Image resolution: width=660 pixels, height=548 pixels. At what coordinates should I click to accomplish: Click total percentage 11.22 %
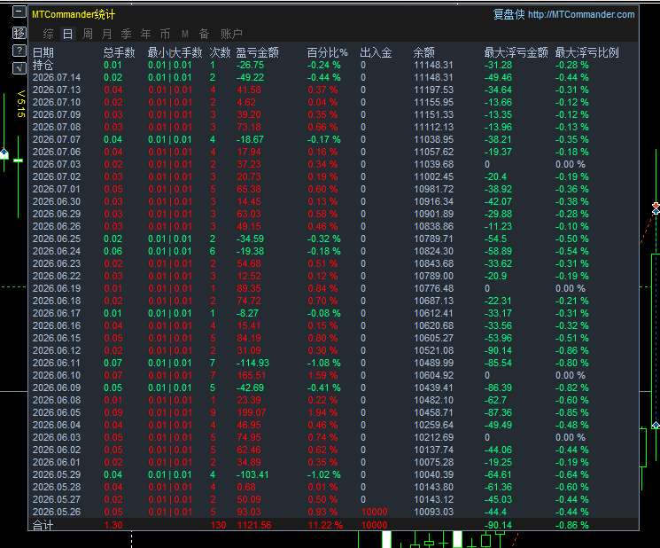pyautogui.click(x=325, y=525)
